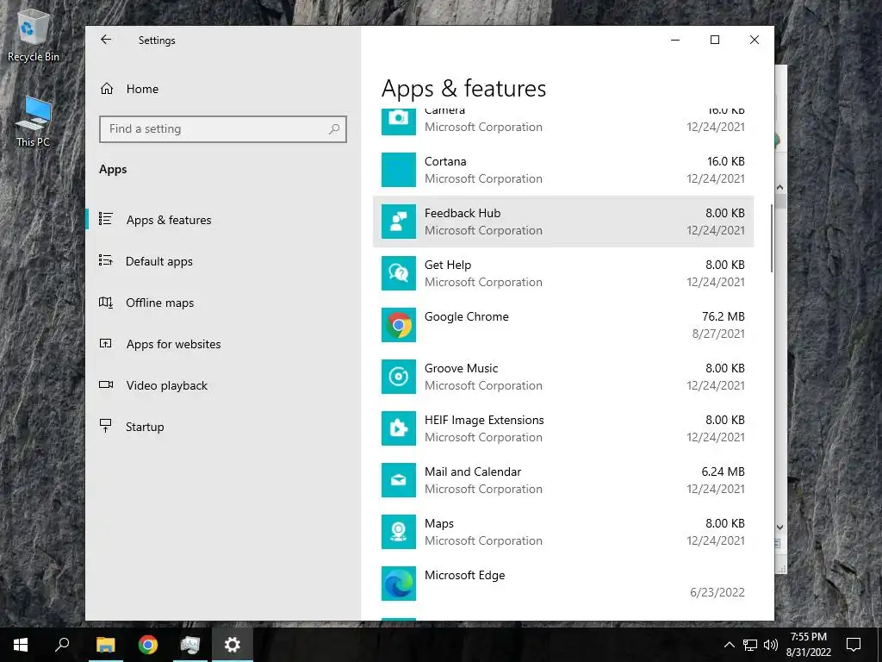The image size is (882, 662).
Task: Open the Recycle Bin desktop icon
Action: click(x=33, y=35)
